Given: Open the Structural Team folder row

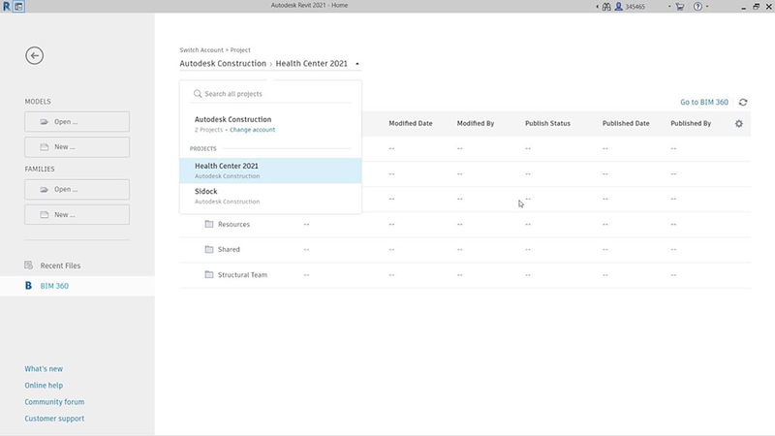Looking at the screenshot, I should point(465,275).
